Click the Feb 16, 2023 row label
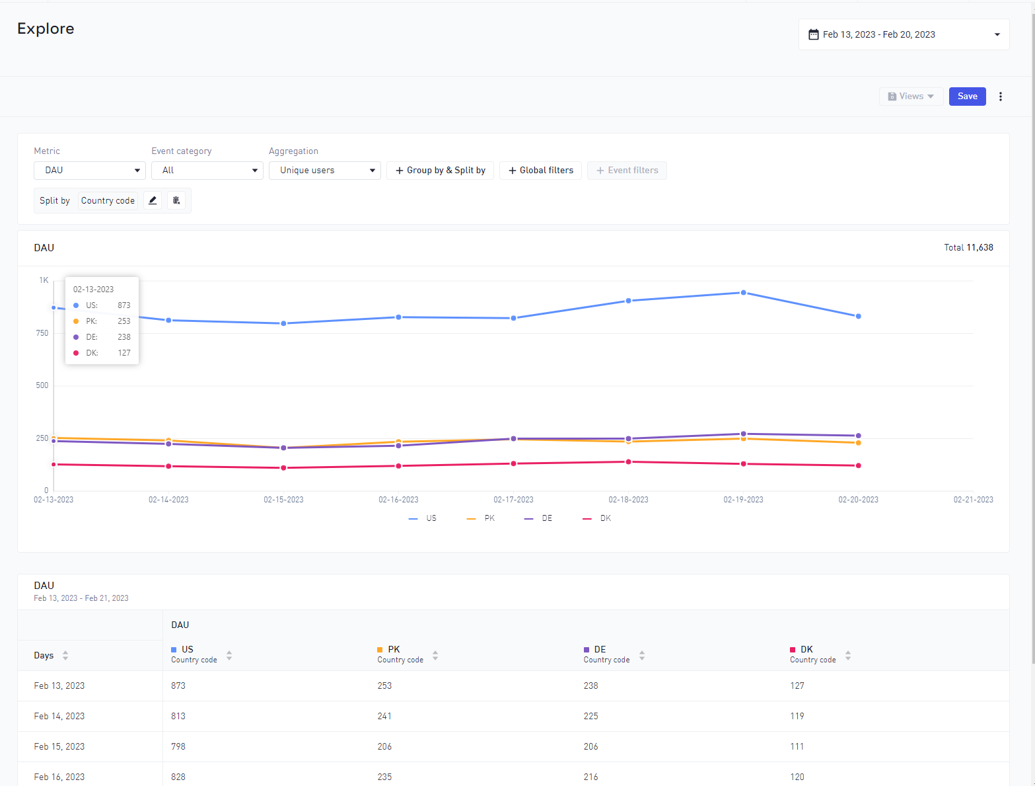Screen dimensions: 1035x786 coord(59,777)
